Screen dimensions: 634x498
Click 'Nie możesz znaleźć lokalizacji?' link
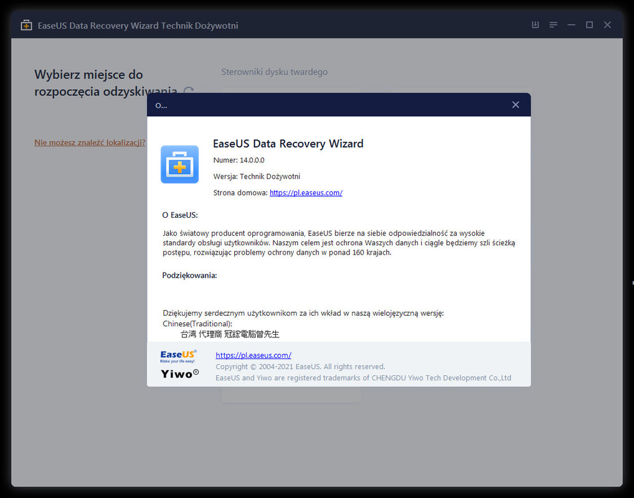90,143
